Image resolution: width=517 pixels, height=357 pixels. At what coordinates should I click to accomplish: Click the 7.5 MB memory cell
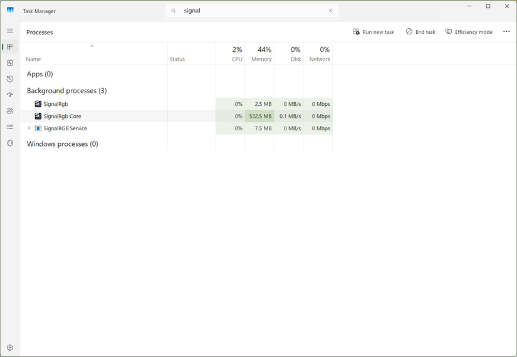coord(259,128)
